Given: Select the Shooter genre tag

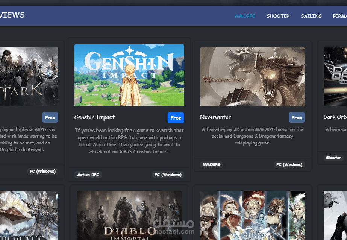Looking at the screenshot, I should tap(333, 158).
